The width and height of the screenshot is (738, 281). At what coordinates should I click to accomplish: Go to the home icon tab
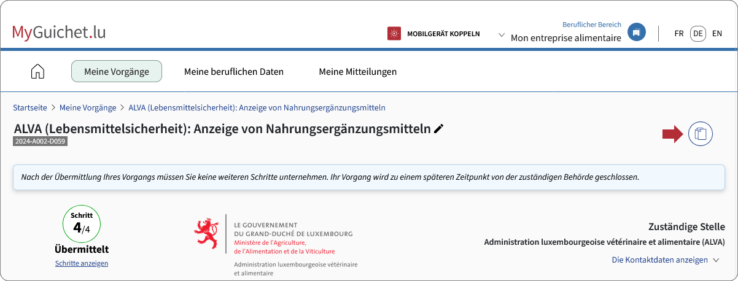(37, 71)
